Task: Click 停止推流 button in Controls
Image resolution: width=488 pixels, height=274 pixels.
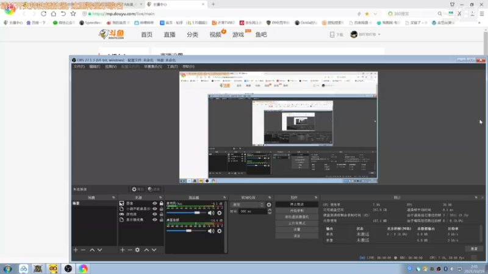Action: 296,205
